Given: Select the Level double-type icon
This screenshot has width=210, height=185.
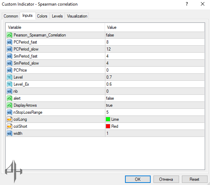Looking at the screenshot, I should [9, 77].
